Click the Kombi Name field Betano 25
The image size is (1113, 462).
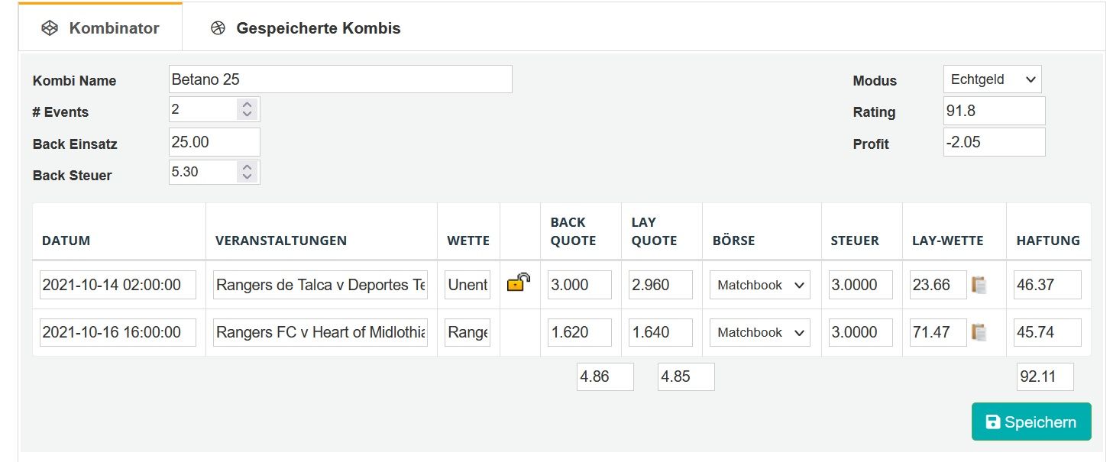340,79
